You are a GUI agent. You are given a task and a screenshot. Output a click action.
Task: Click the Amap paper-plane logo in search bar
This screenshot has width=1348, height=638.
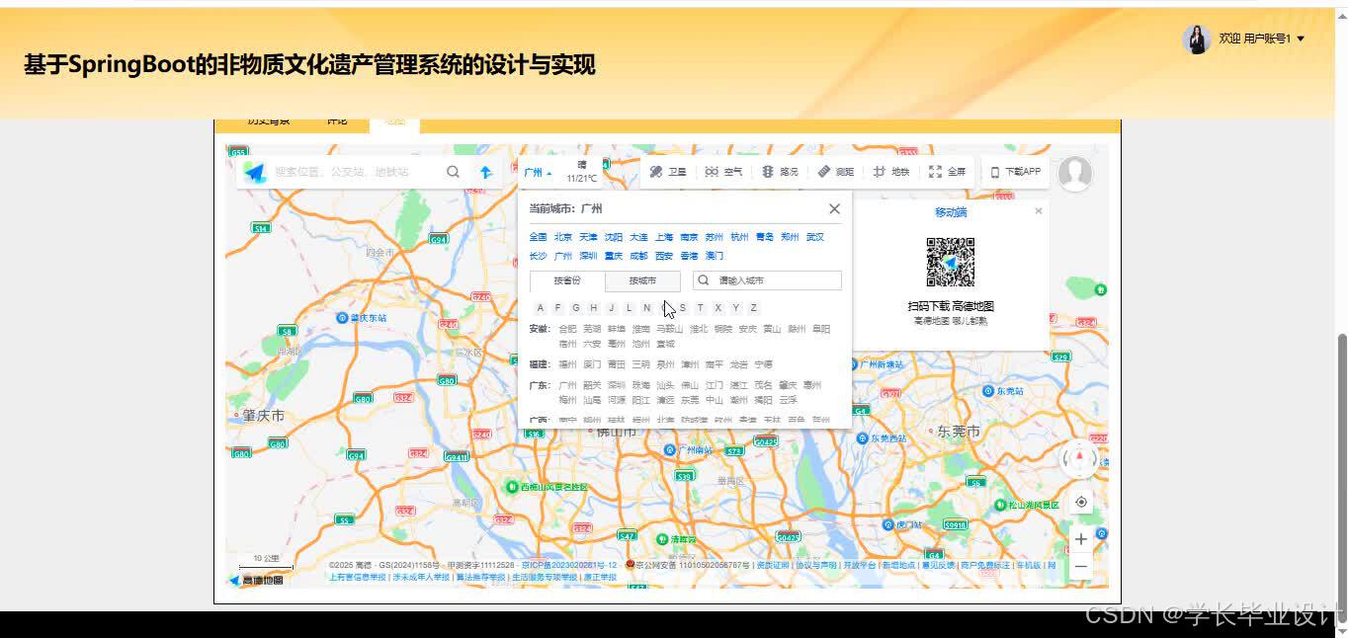256,172
